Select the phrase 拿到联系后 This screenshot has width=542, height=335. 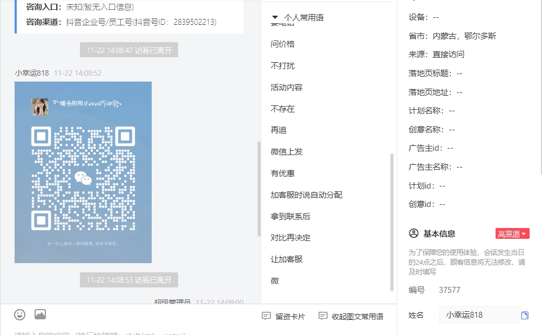(x=290, y=217)
